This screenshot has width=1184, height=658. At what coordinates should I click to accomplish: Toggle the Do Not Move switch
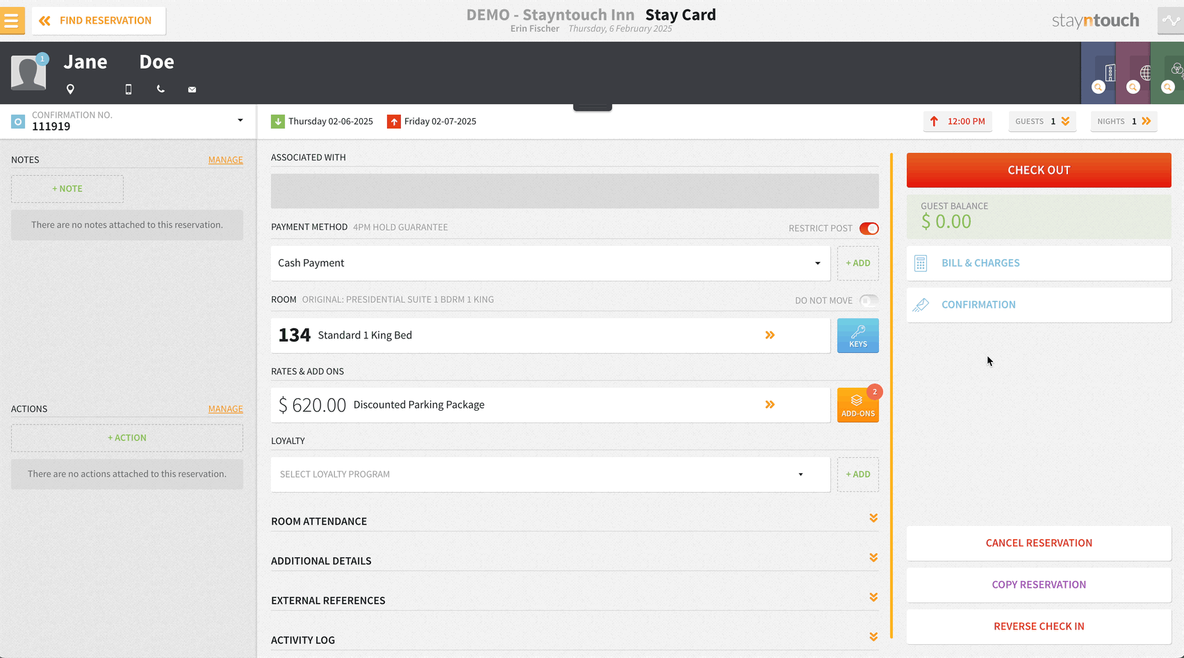869,300
